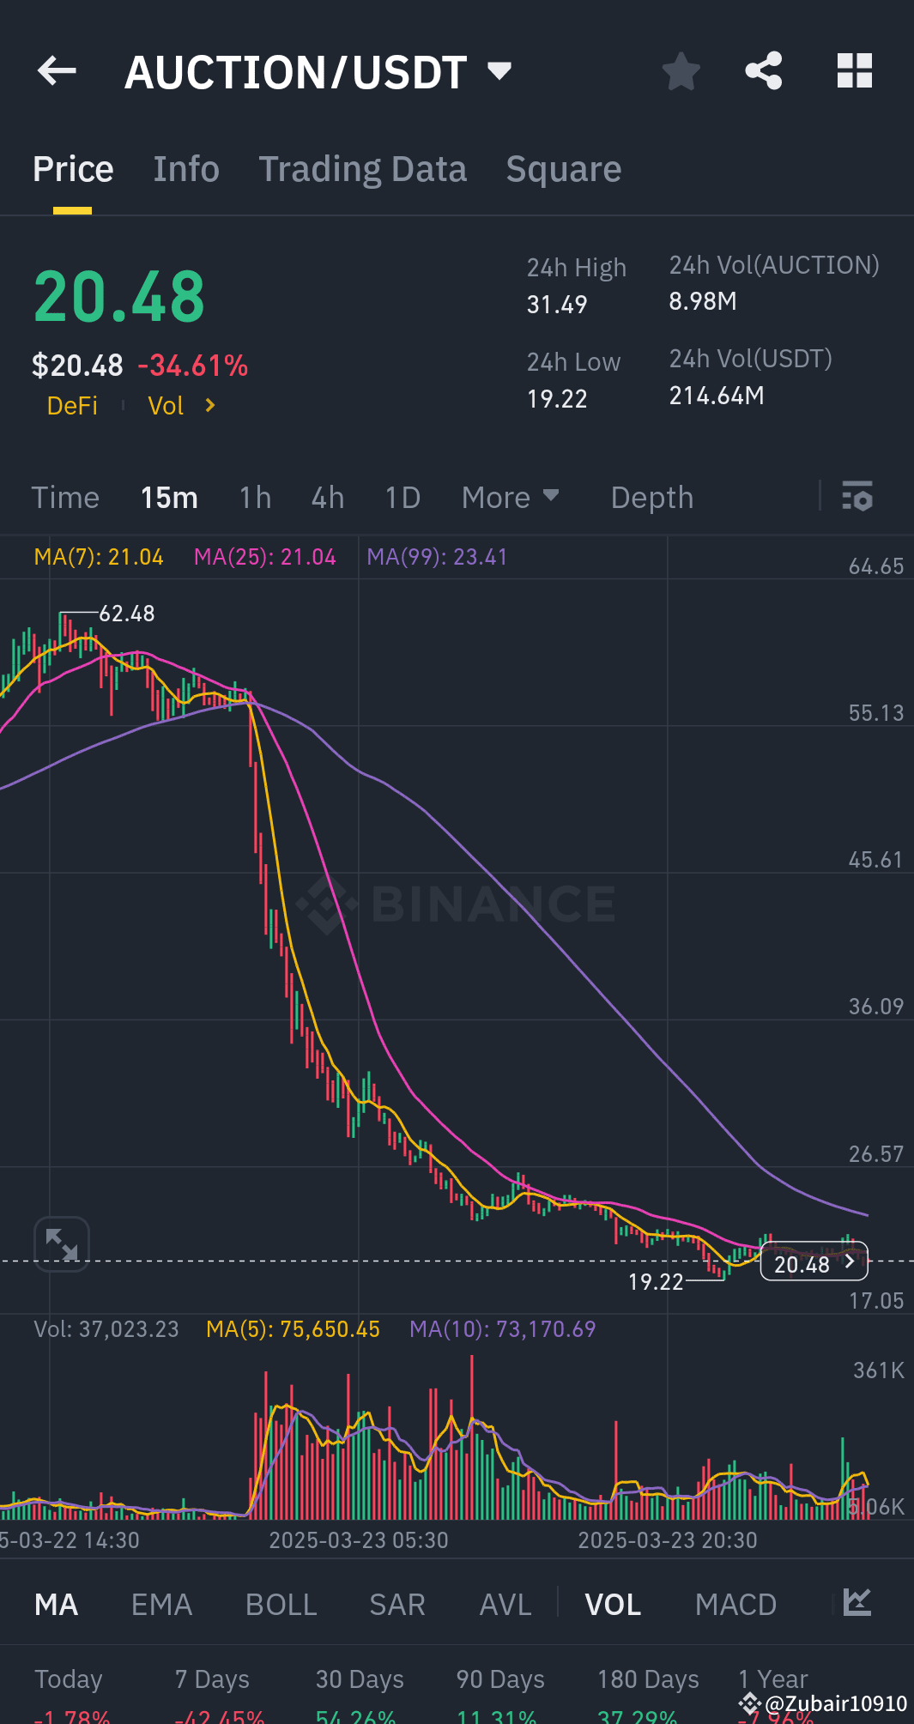Tap the MA(25): 21.04 legend

coord(265,557)
